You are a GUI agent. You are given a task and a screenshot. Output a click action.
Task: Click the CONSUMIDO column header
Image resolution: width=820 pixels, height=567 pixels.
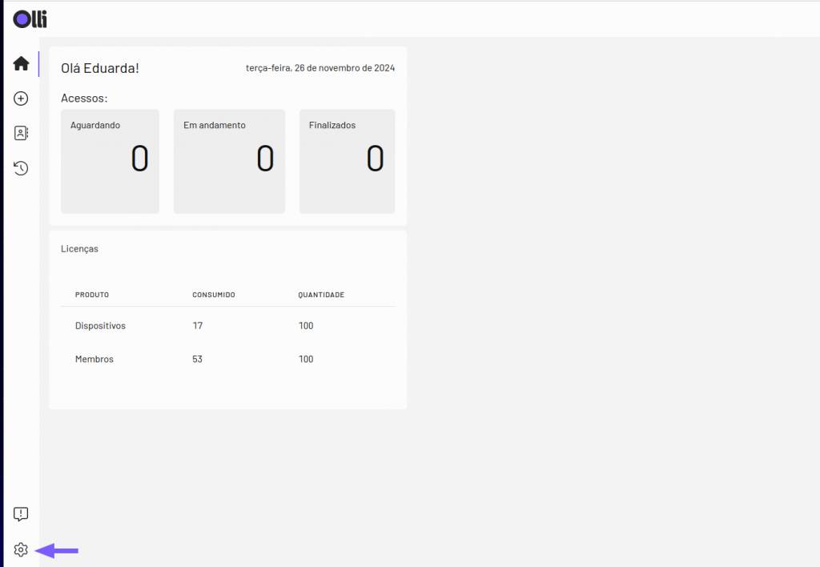coord(213,295)
